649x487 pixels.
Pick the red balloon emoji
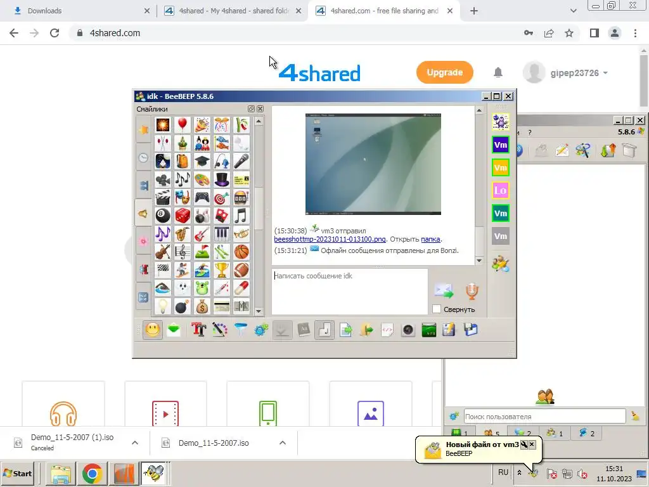(182, 125)
